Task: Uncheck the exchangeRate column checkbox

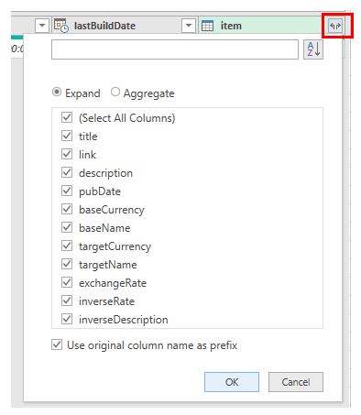Action: (67, 282)
